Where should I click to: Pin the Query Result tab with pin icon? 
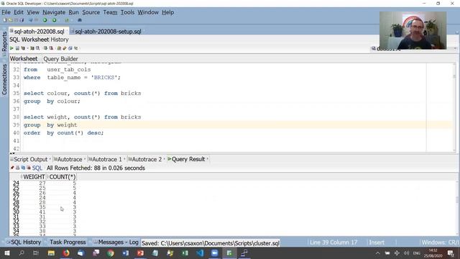pyautogui.click(x=12, y=168)
